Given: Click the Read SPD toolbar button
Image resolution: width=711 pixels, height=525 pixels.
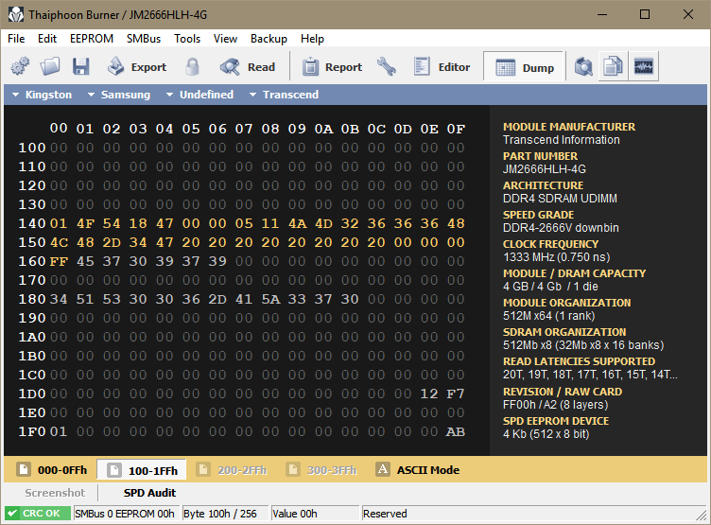Looking at the screenshot, I should click(x=248, y=67).
